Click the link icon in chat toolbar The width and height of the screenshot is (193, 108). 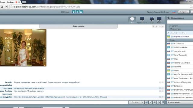coord(151,102)
